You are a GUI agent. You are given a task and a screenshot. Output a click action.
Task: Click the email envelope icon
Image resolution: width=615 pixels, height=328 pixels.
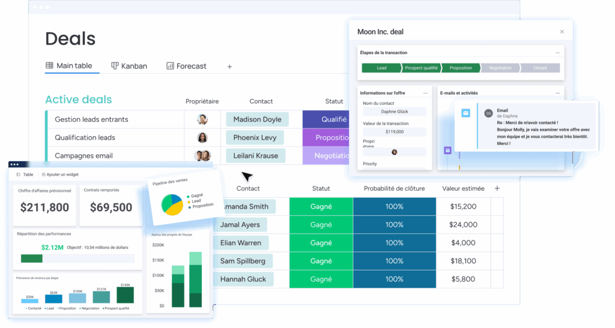(x=465, y=113)
